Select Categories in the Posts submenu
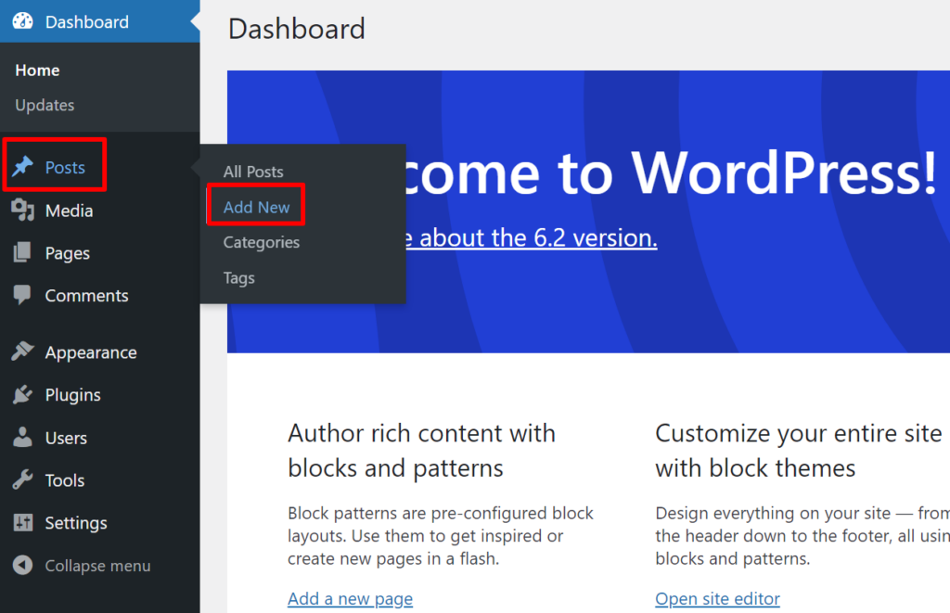This screenshot has width=950, height=613. tap(261, 242)
